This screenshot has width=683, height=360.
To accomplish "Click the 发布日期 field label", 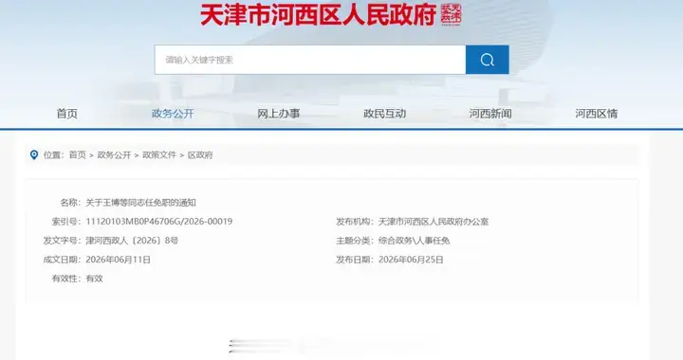I will [355, 260].
